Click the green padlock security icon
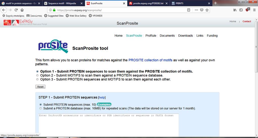Viewport: 258px width, 138px height. pyautogui.click(x=54, y=10)
